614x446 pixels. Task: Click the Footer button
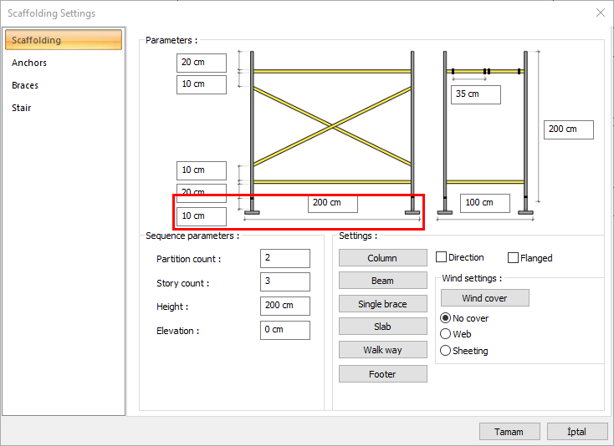pos(382,374)
